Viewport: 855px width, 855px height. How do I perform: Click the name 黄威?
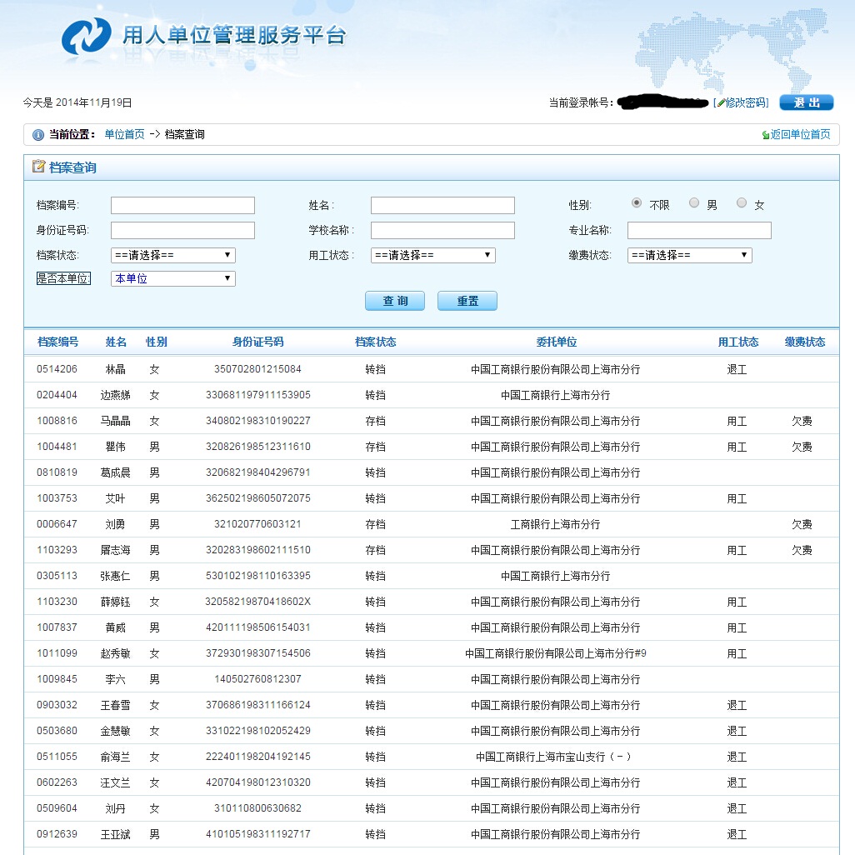click(116, 627)
